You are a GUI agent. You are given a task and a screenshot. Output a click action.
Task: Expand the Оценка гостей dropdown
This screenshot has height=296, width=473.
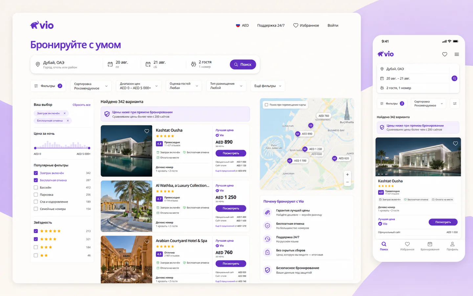184,86
